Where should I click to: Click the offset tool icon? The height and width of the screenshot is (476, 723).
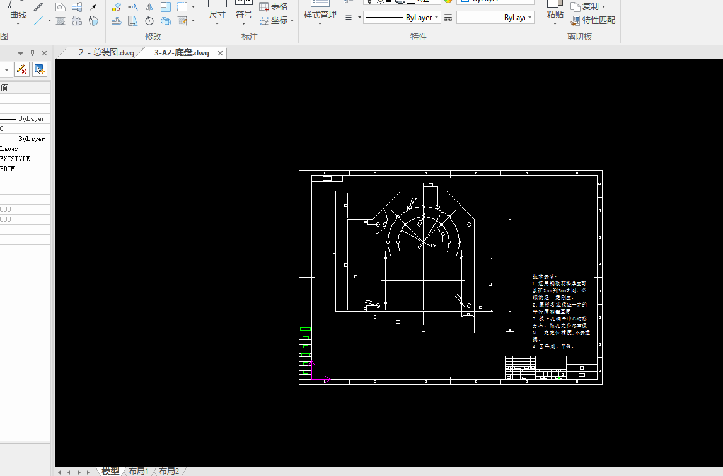[116, 21]
